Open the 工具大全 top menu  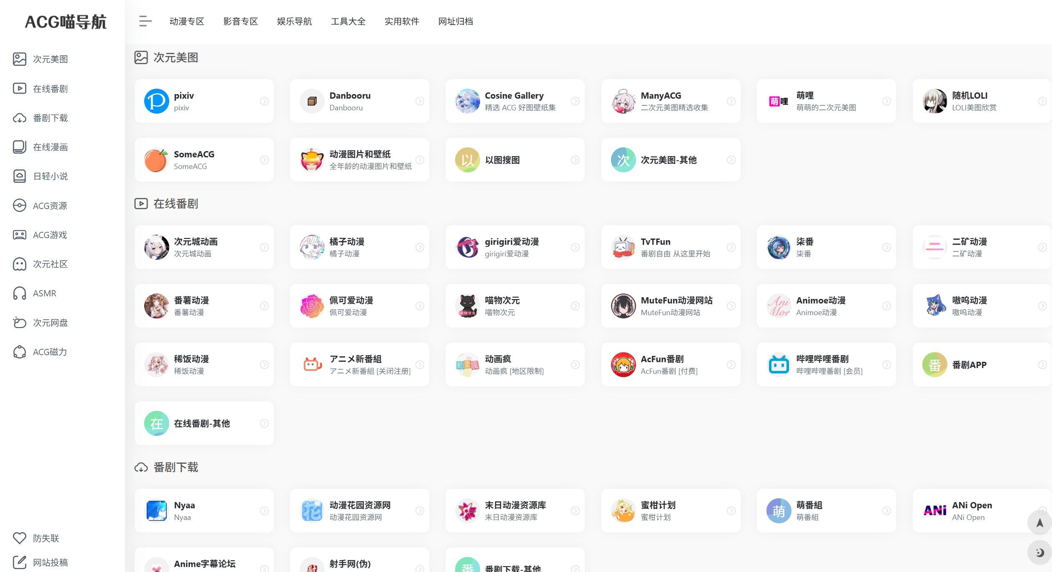[348, 21]
